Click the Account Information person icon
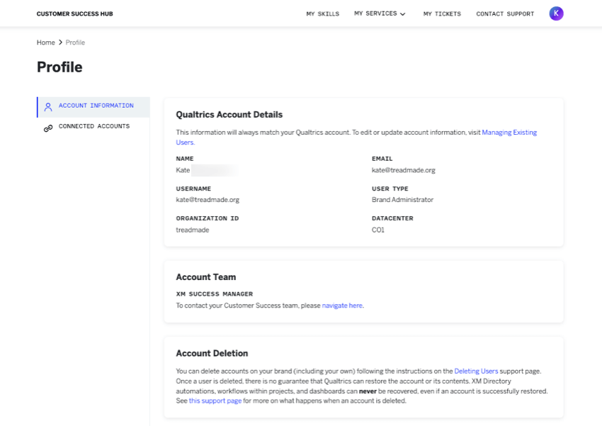 (x=48, y=107)
